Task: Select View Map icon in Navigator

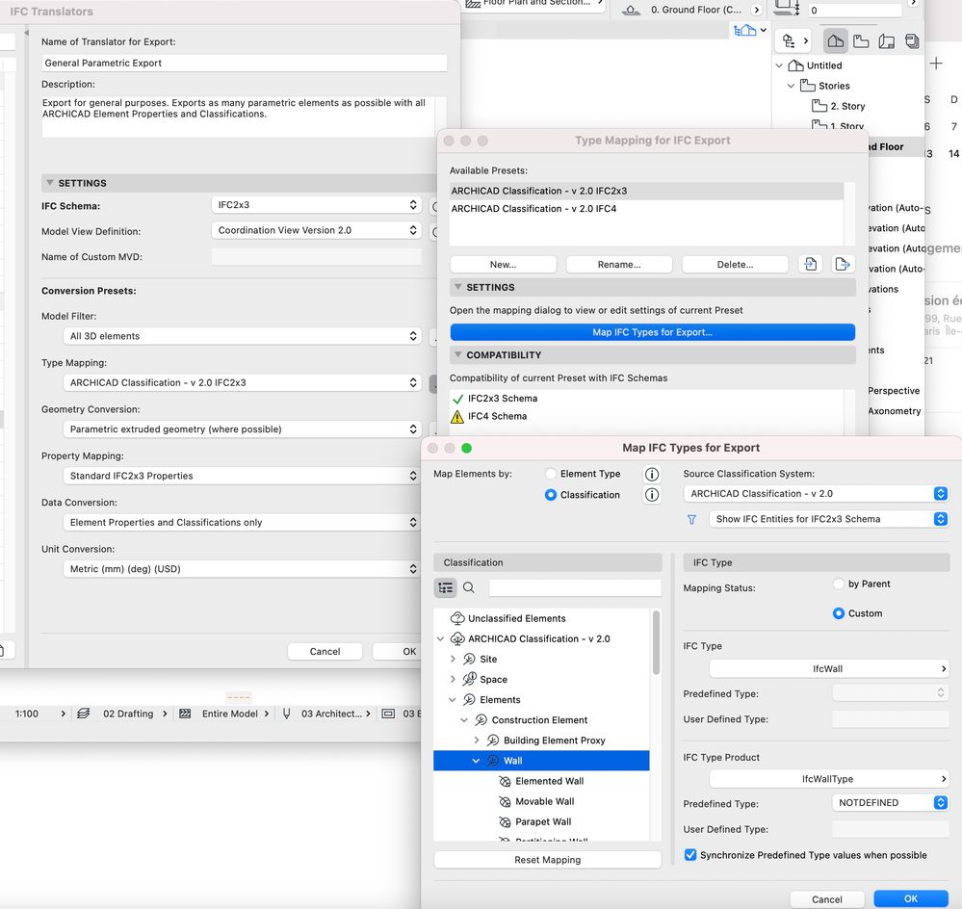Action: (862, 41)
